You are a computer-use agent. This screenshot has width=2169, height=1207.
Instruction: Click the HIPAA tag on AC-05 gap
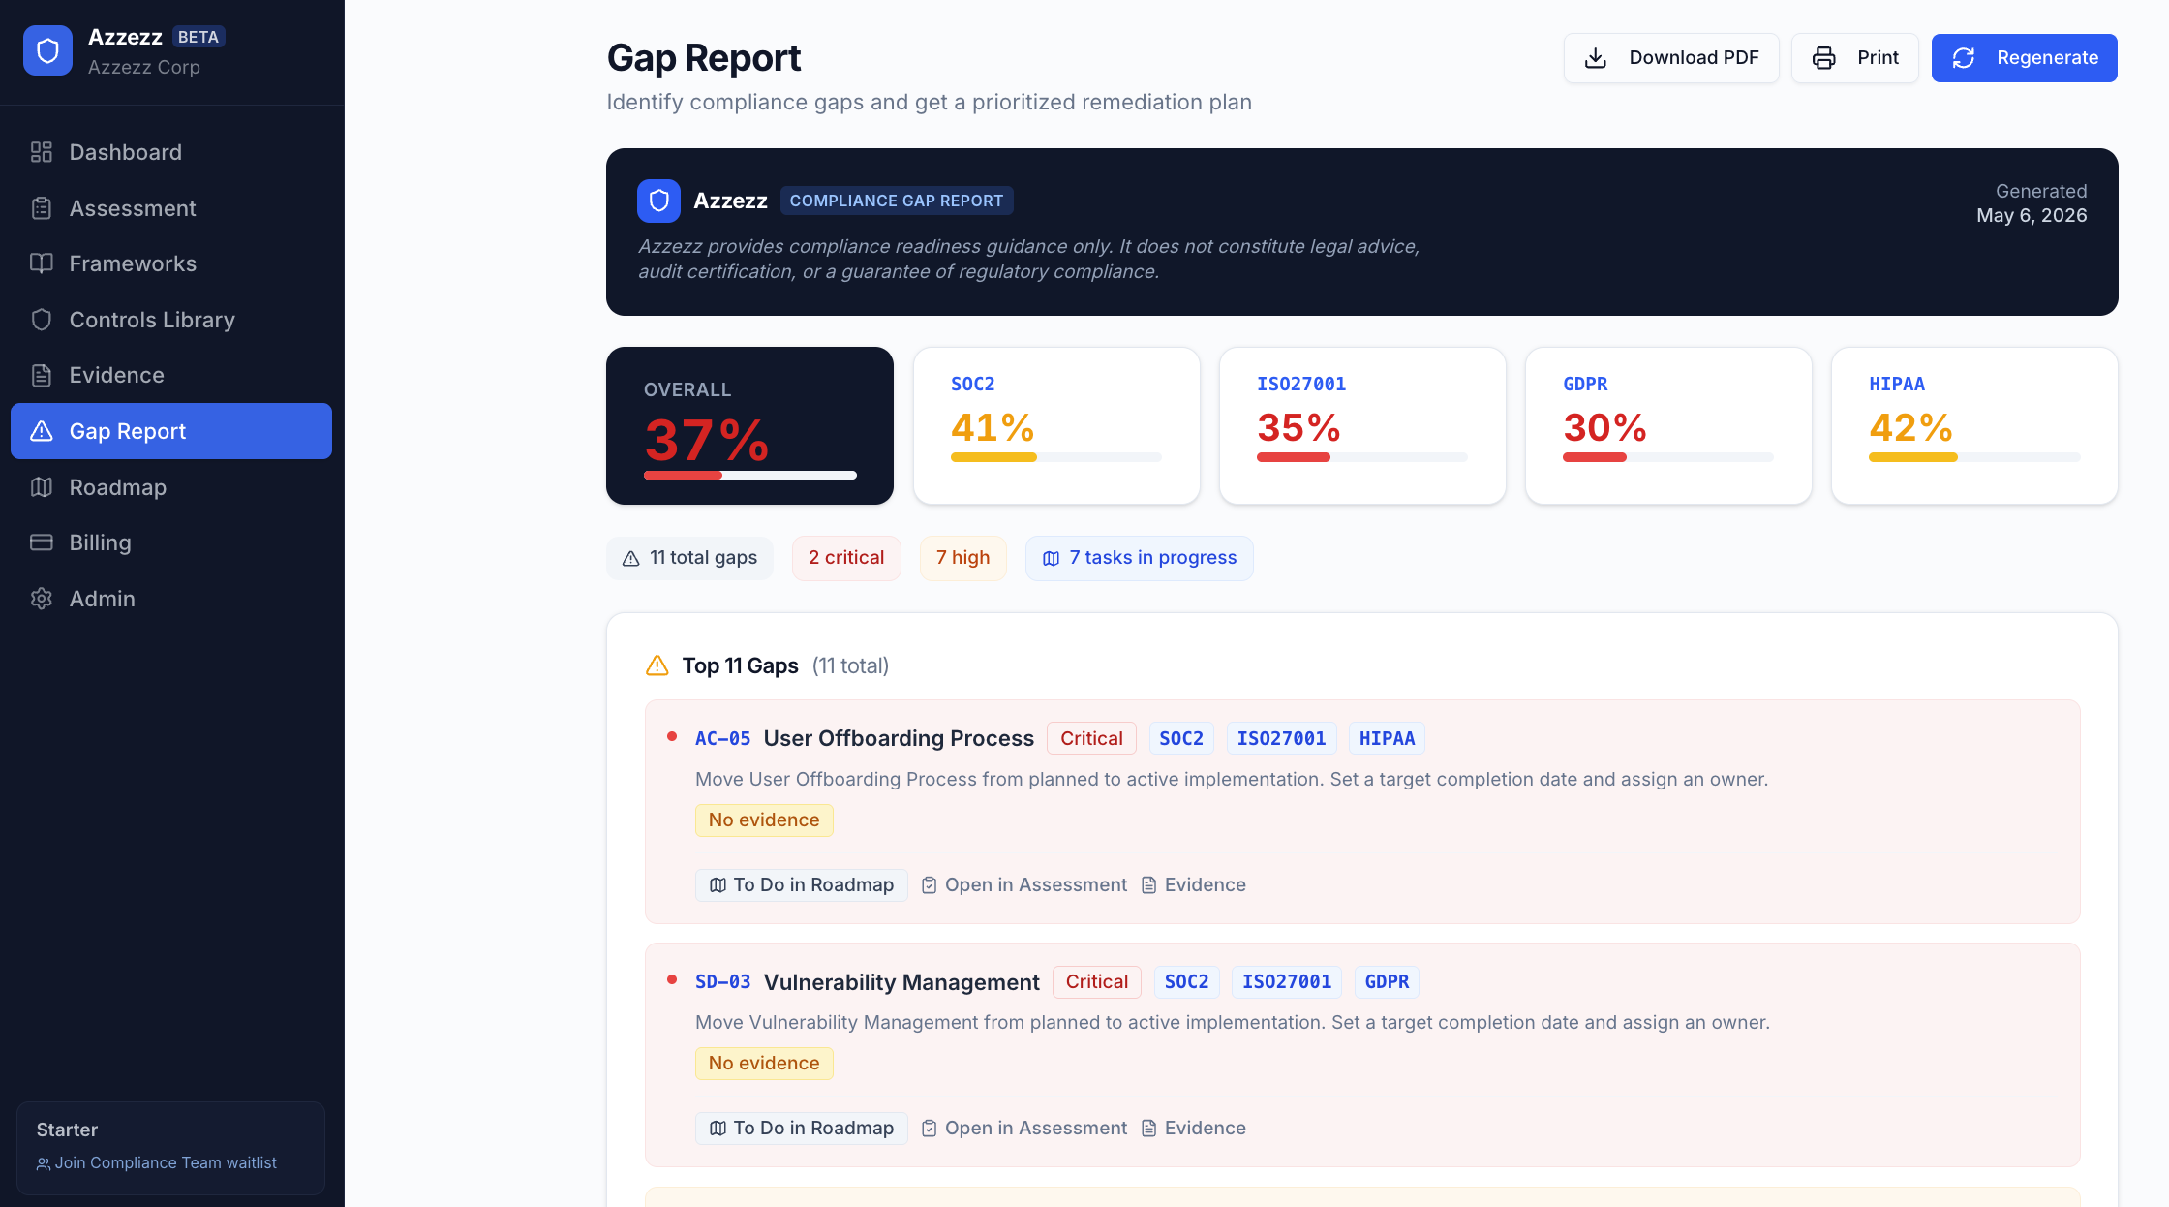(x=1387, y=739)
